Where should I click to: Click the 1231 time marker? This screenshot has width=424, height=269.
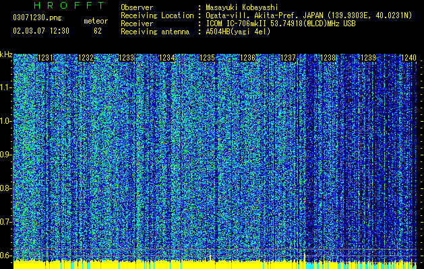pyautogui.click(x=45, y=58)
